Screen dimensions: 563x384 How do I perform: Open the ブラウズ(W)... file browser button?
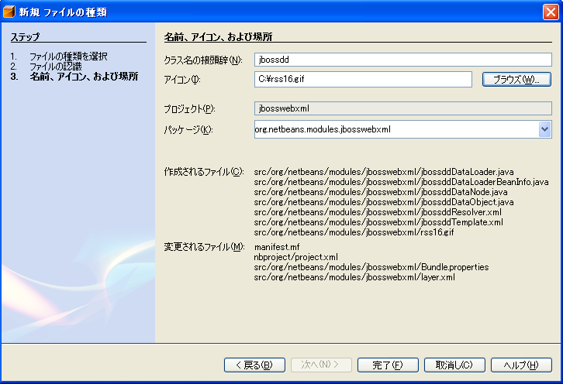(516, 79)
